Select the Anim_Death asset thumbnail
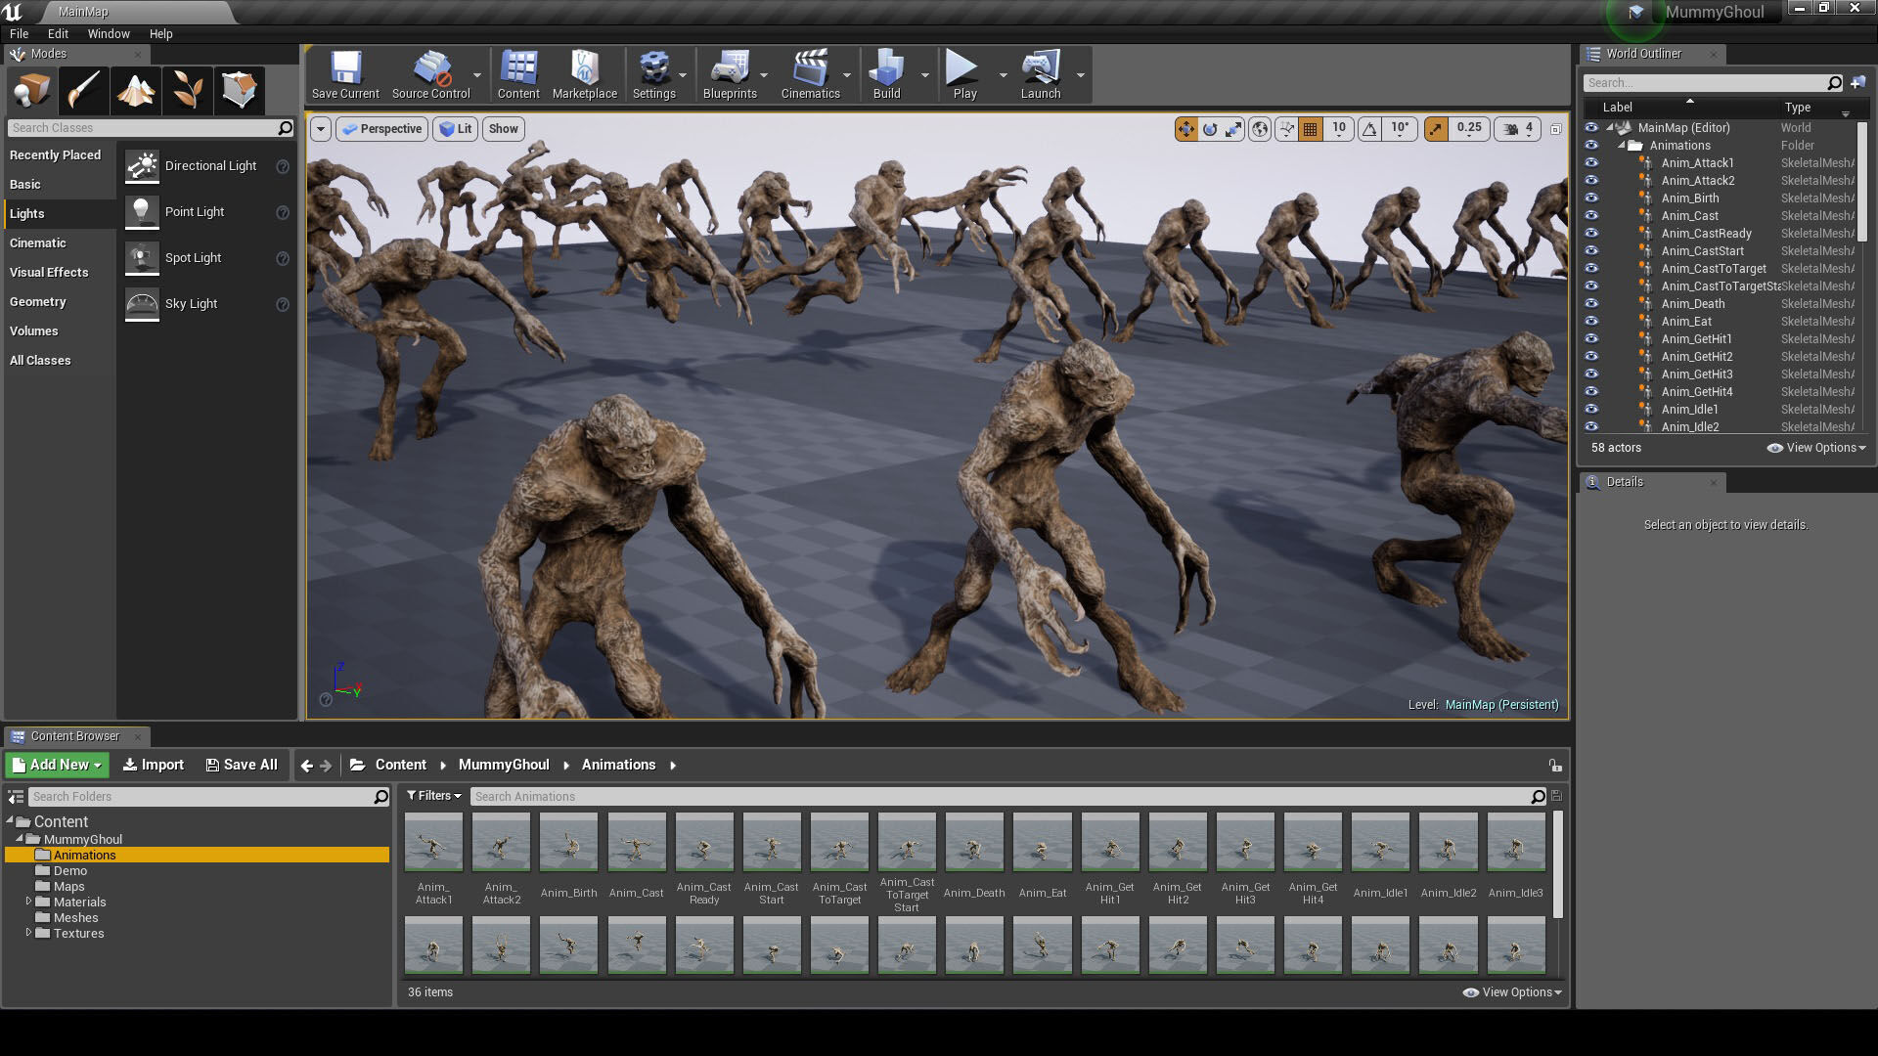Screen dimensions: 1878x1056 pos(974,842)
